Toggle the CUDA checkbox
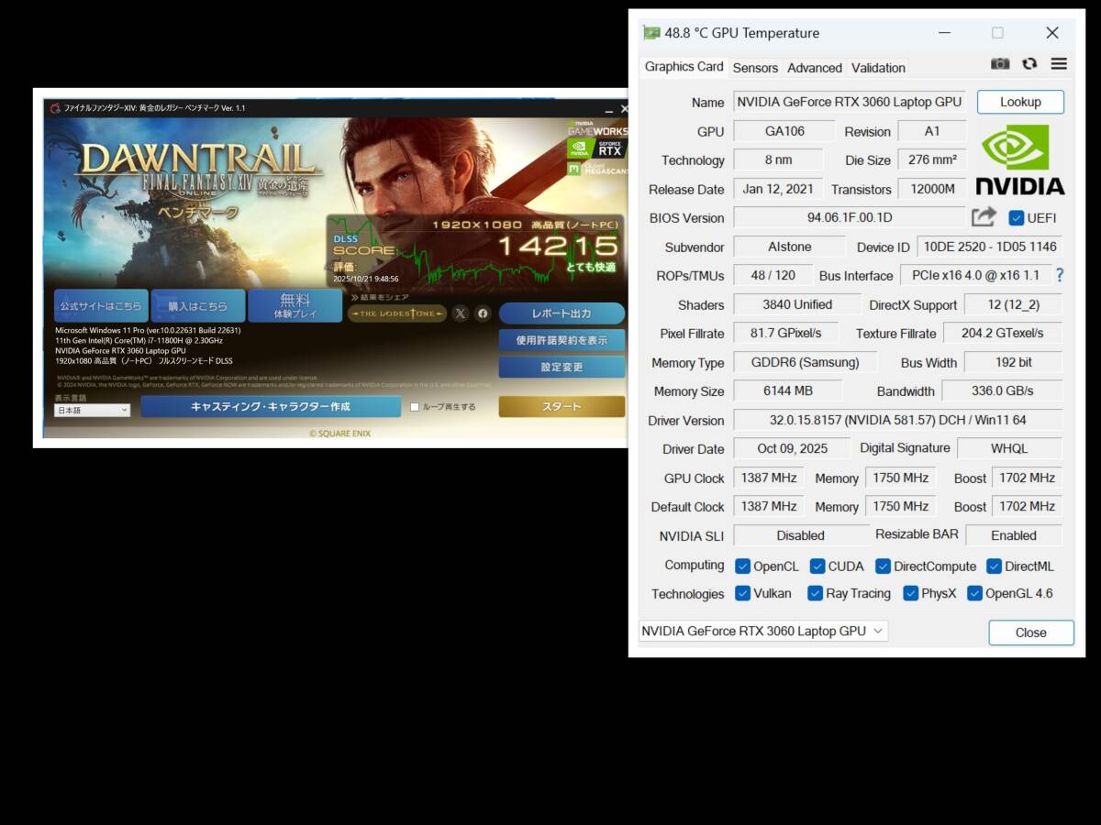 (817, 566)
